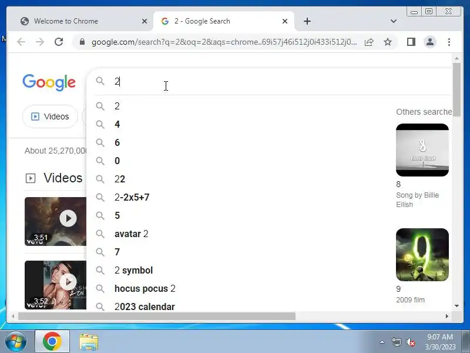Switch to the Welcome to Chrome tab
Image resolution: width=470 pixels, height=353 pixels.
(80, 21)
